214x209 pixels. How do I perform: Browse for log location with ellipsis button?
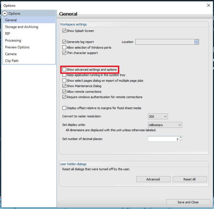pyautogui.click(x=196, y=42)
